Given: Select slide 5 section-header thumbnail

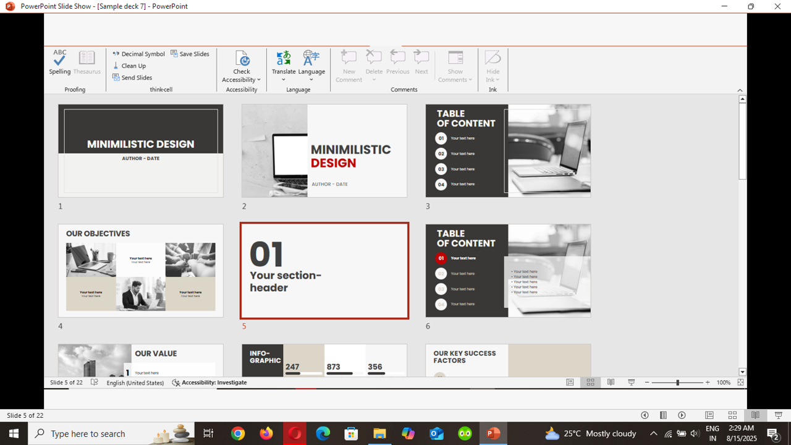Looking at the screenshot, I should pos(324,271).
